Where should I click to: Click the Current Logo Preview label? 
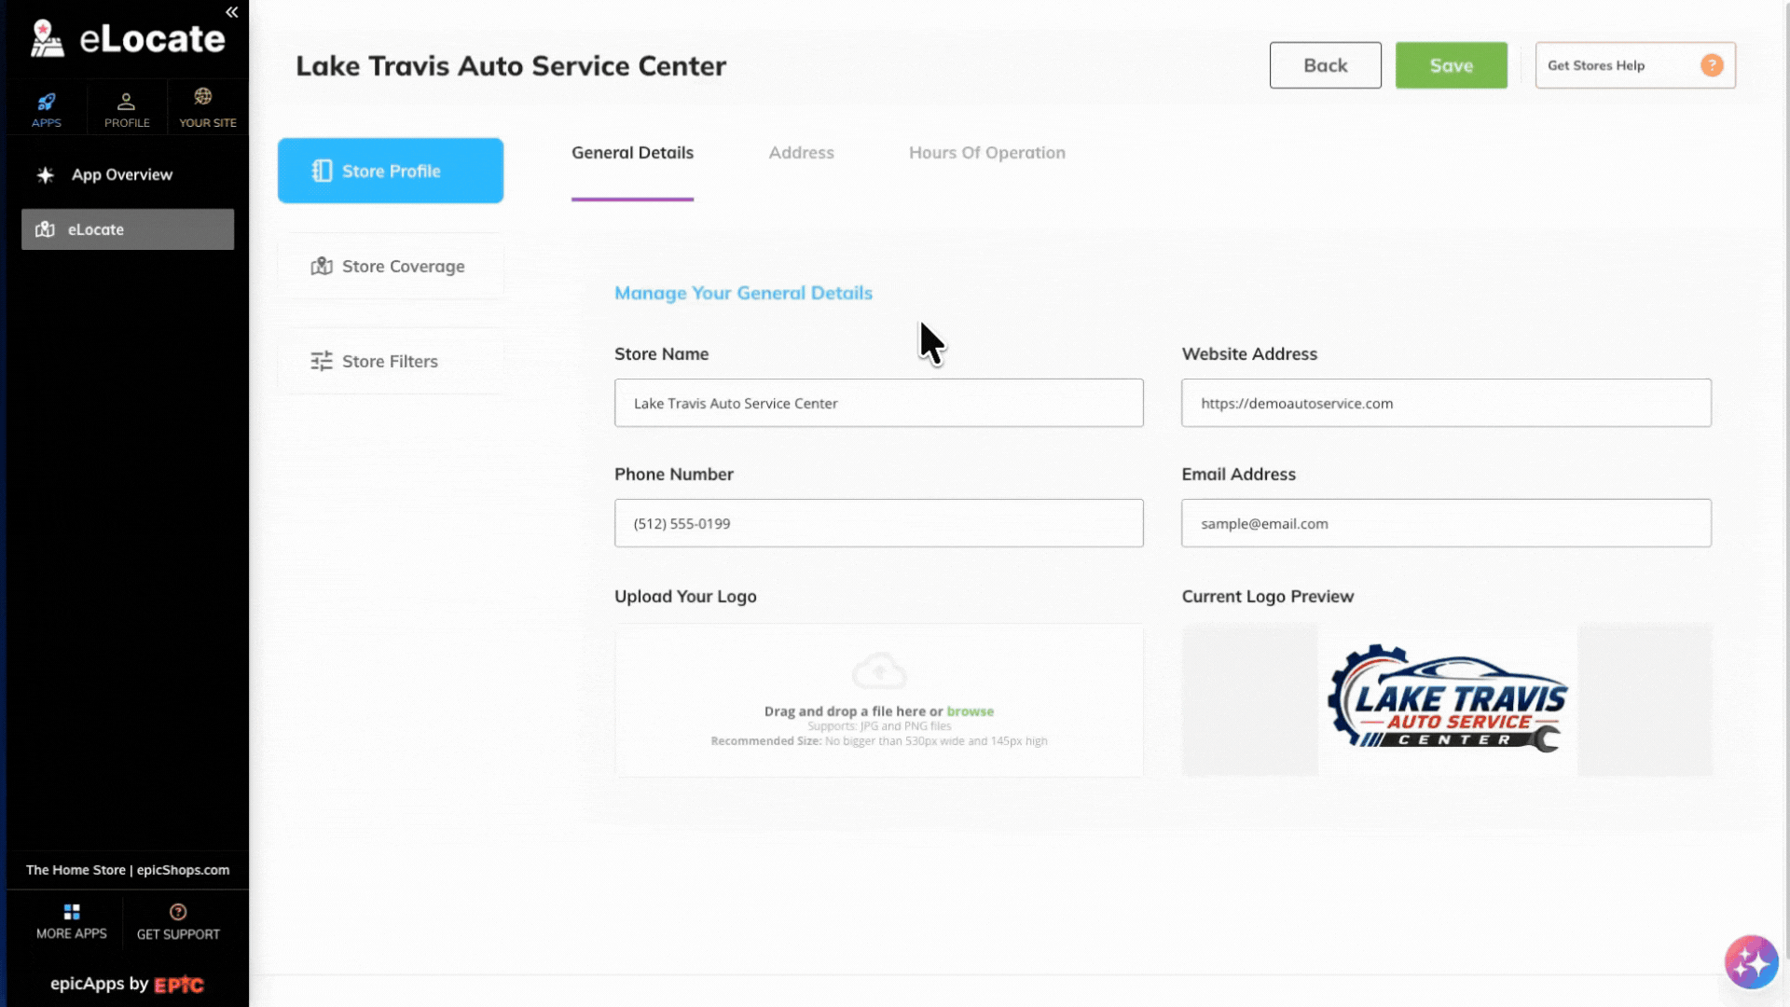pyautogui.click(x=1267, y=597)
